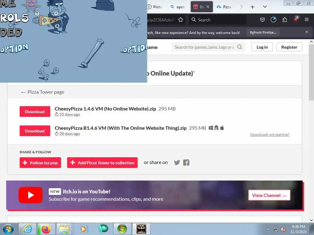Follow tsz.pop on itch.io
Viewport: 314px width, 235px height.
coord(40,163)
